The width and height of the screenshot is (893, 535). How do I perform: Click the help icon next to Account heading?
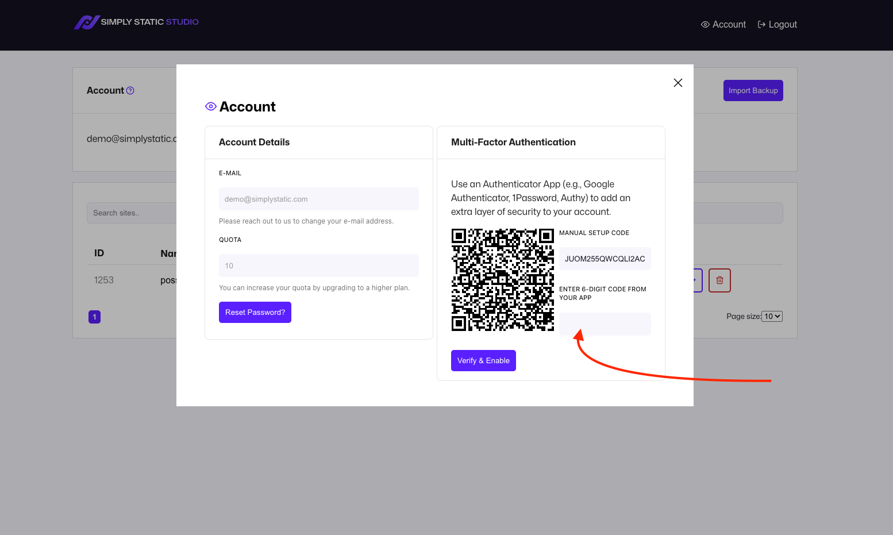click(130, 91)
